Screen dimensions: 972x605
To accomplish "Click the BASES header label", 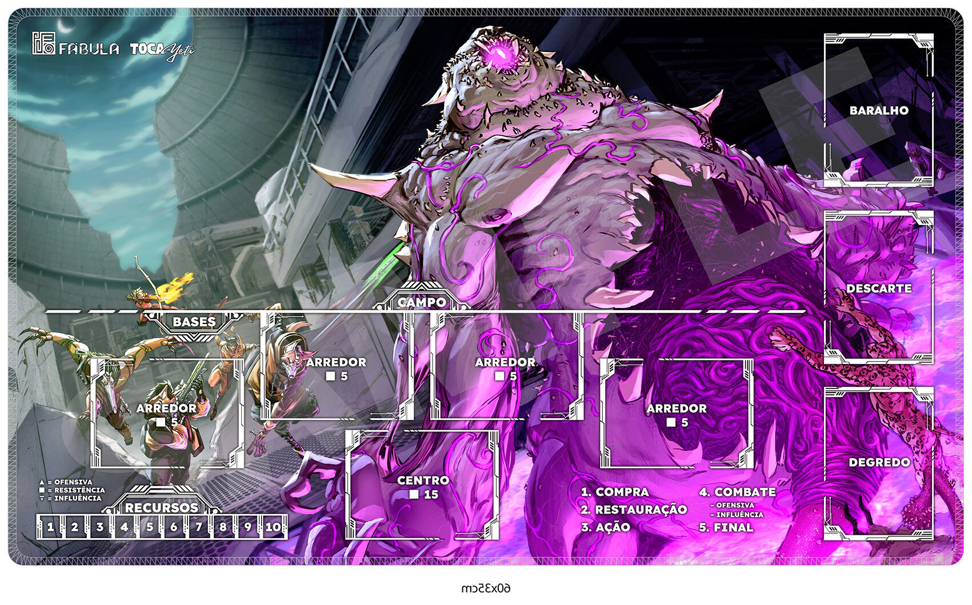I will 194,322.
